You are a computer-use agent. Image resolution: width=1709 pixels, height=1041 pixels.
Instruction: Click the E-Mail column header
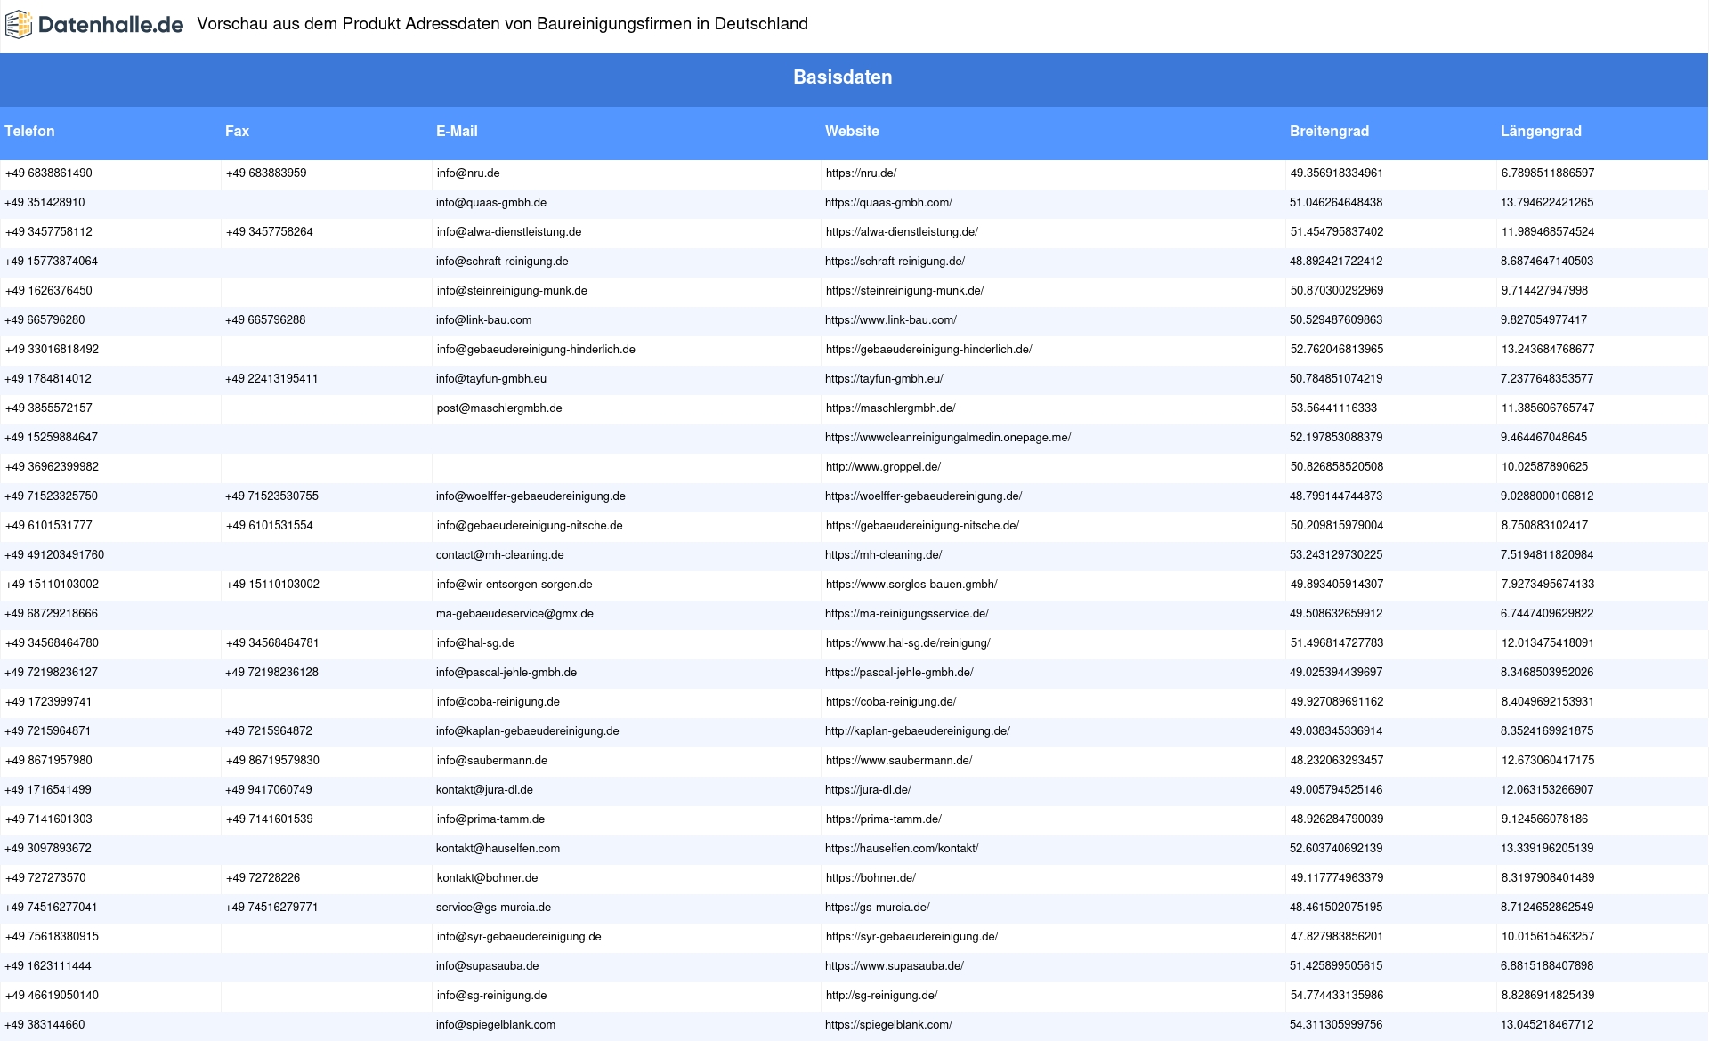coord(457,132)
